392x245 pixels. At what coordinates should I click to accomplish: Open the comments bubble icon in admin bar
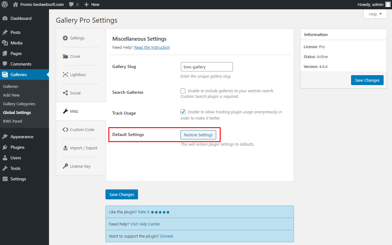72,5
